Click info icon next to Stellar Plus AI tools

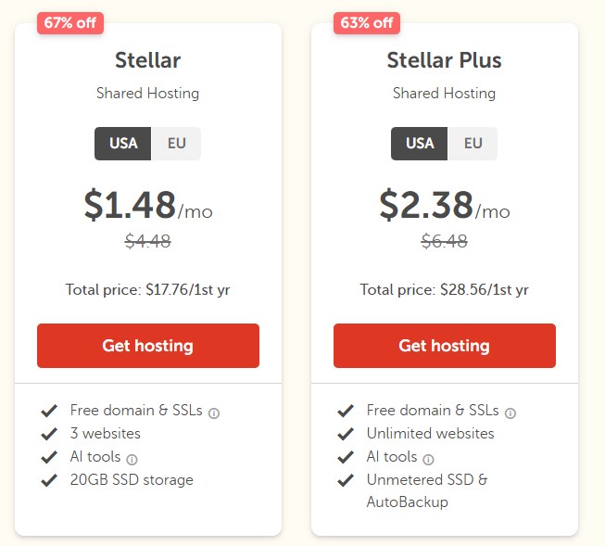[428, 459]
